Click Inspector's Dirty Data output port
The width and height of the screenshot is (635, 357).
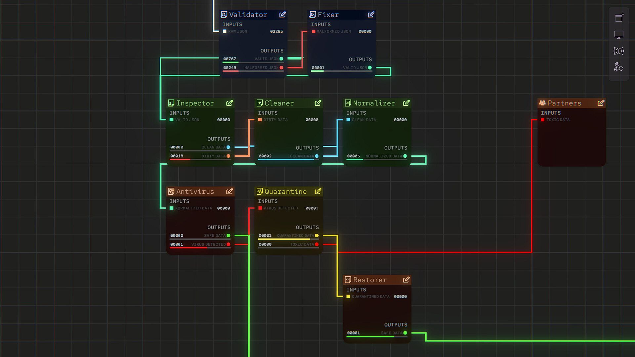(229, 156)
